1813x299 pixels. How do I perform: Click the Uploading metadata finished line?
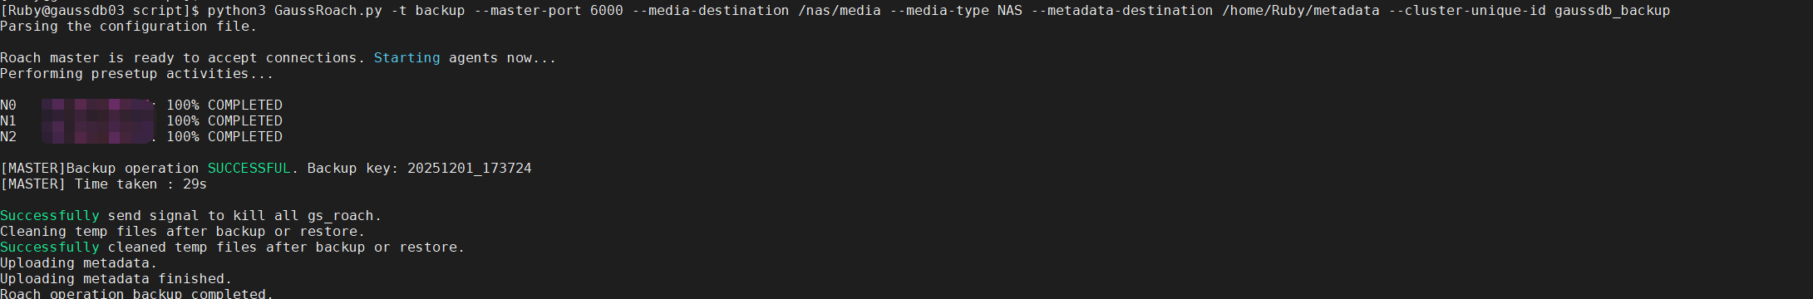(x=116, y=279)
